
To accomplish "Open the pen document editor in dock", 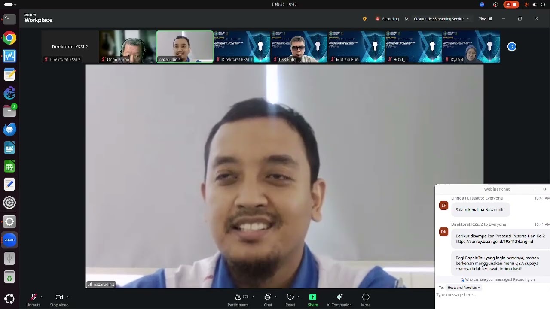I will point(9,184).
